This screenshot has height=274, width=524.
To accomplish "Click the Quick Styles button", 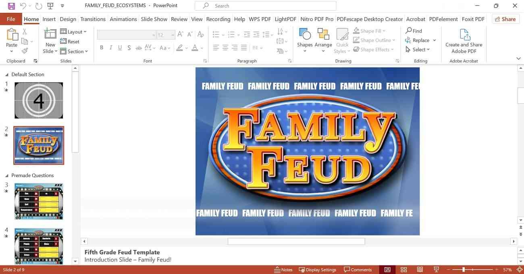I will pyautogui.click(x=342, y=41).
